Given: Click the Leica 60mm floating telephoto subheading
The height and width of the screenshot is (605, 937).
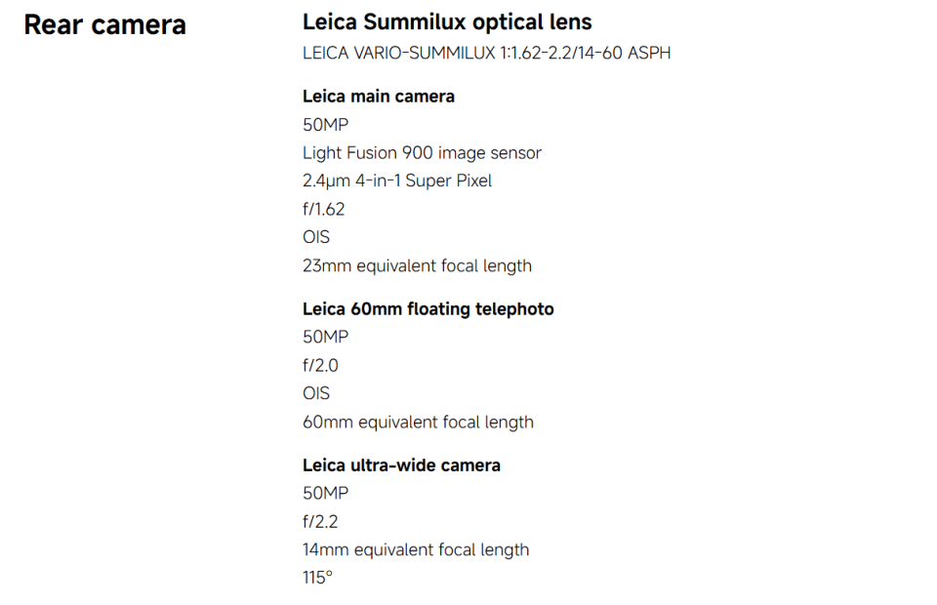Looking at the screenshot, I should (x=428, y=308).
